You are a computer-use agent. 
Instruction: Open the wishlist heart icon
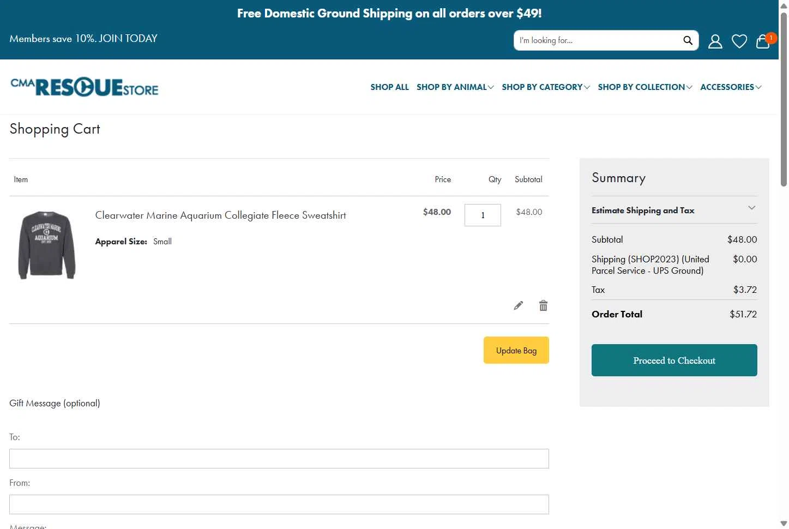point(739,41)
